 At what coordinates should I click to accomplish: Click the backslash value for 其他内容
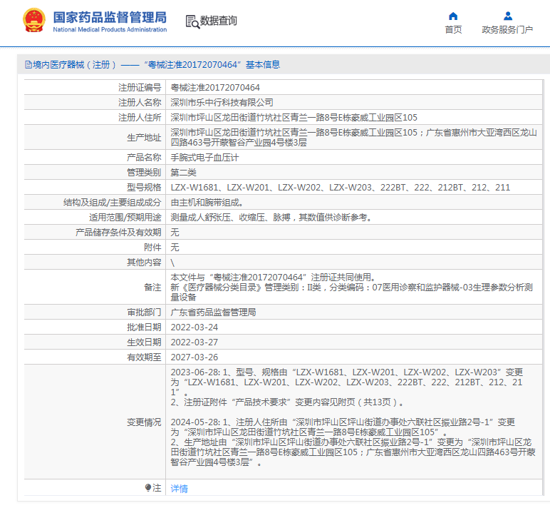[x=172, y=263]
